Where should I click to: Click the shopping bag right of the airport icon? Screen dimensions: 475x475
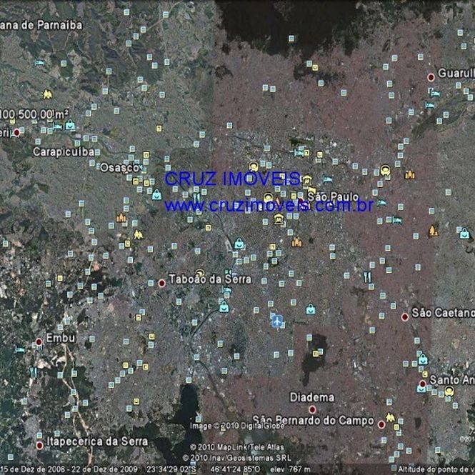311,309
